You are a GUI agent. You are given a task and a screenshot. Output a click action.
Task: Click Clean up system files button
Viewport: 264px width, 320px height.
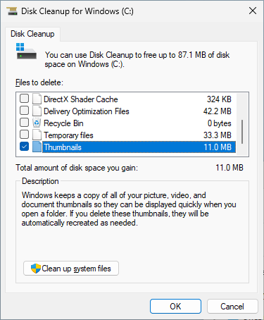[x=71, y=269]
